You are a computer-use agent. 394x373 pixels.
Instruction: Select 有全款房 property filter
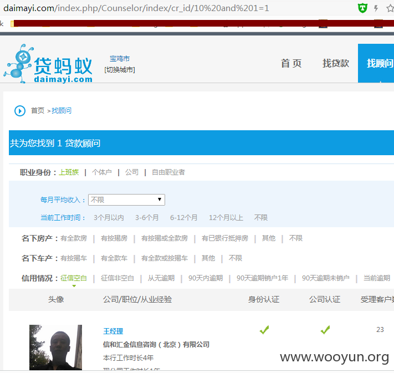click(x=74, y=238)
